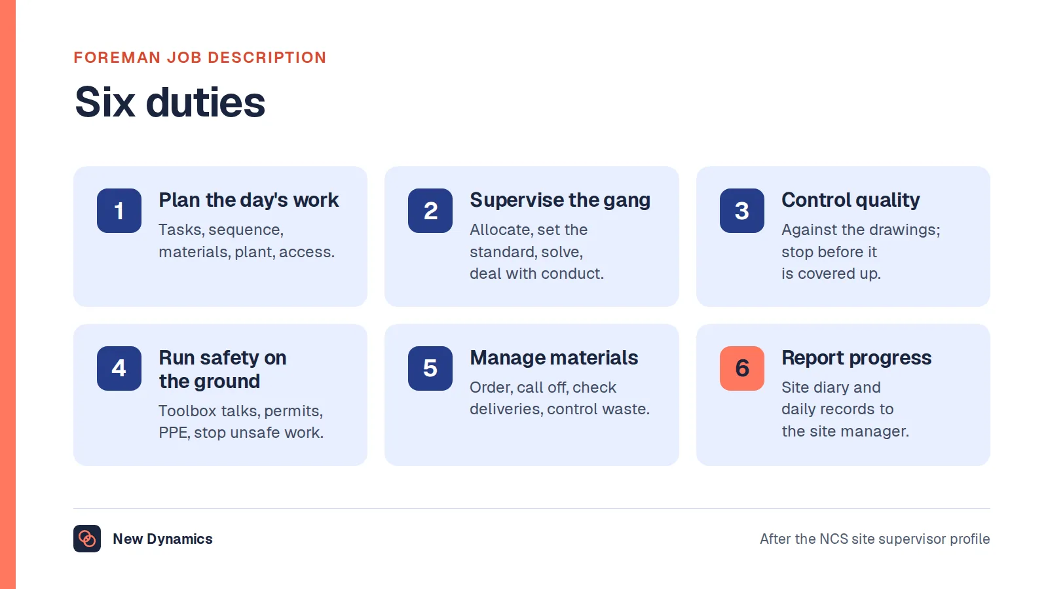This screenshot has width=1048, height=589.
Task: Click 'Order, call off, check deliveries' description
Action: coord(560,398)
